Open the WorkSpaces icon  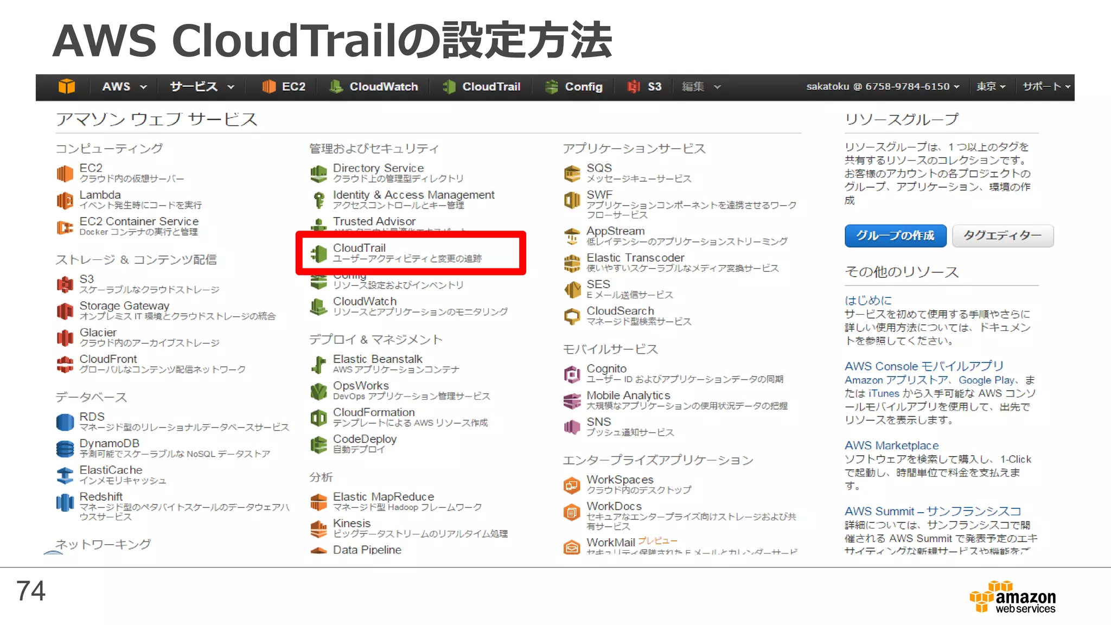coord(572,485)
